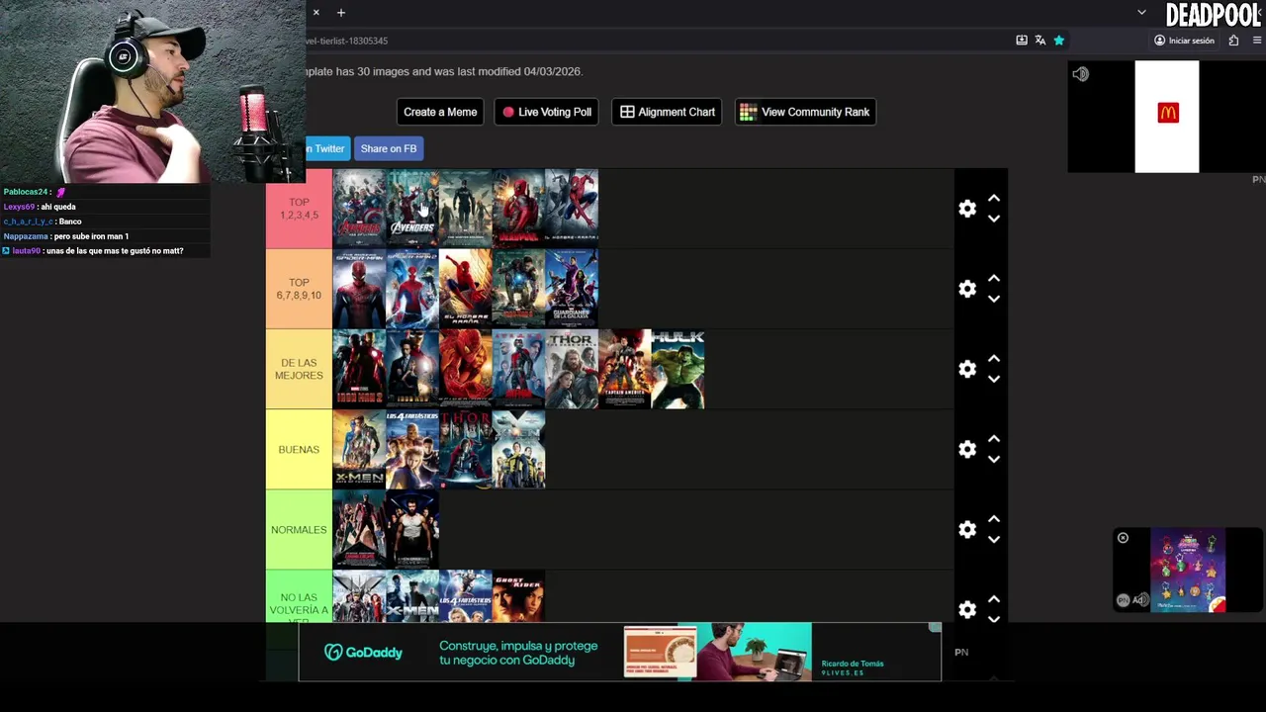This screenshot has width=1266, height=712.
Task: Open settings gear for TOP 6,7,8,9,10 tier
Action: point(967,289)
